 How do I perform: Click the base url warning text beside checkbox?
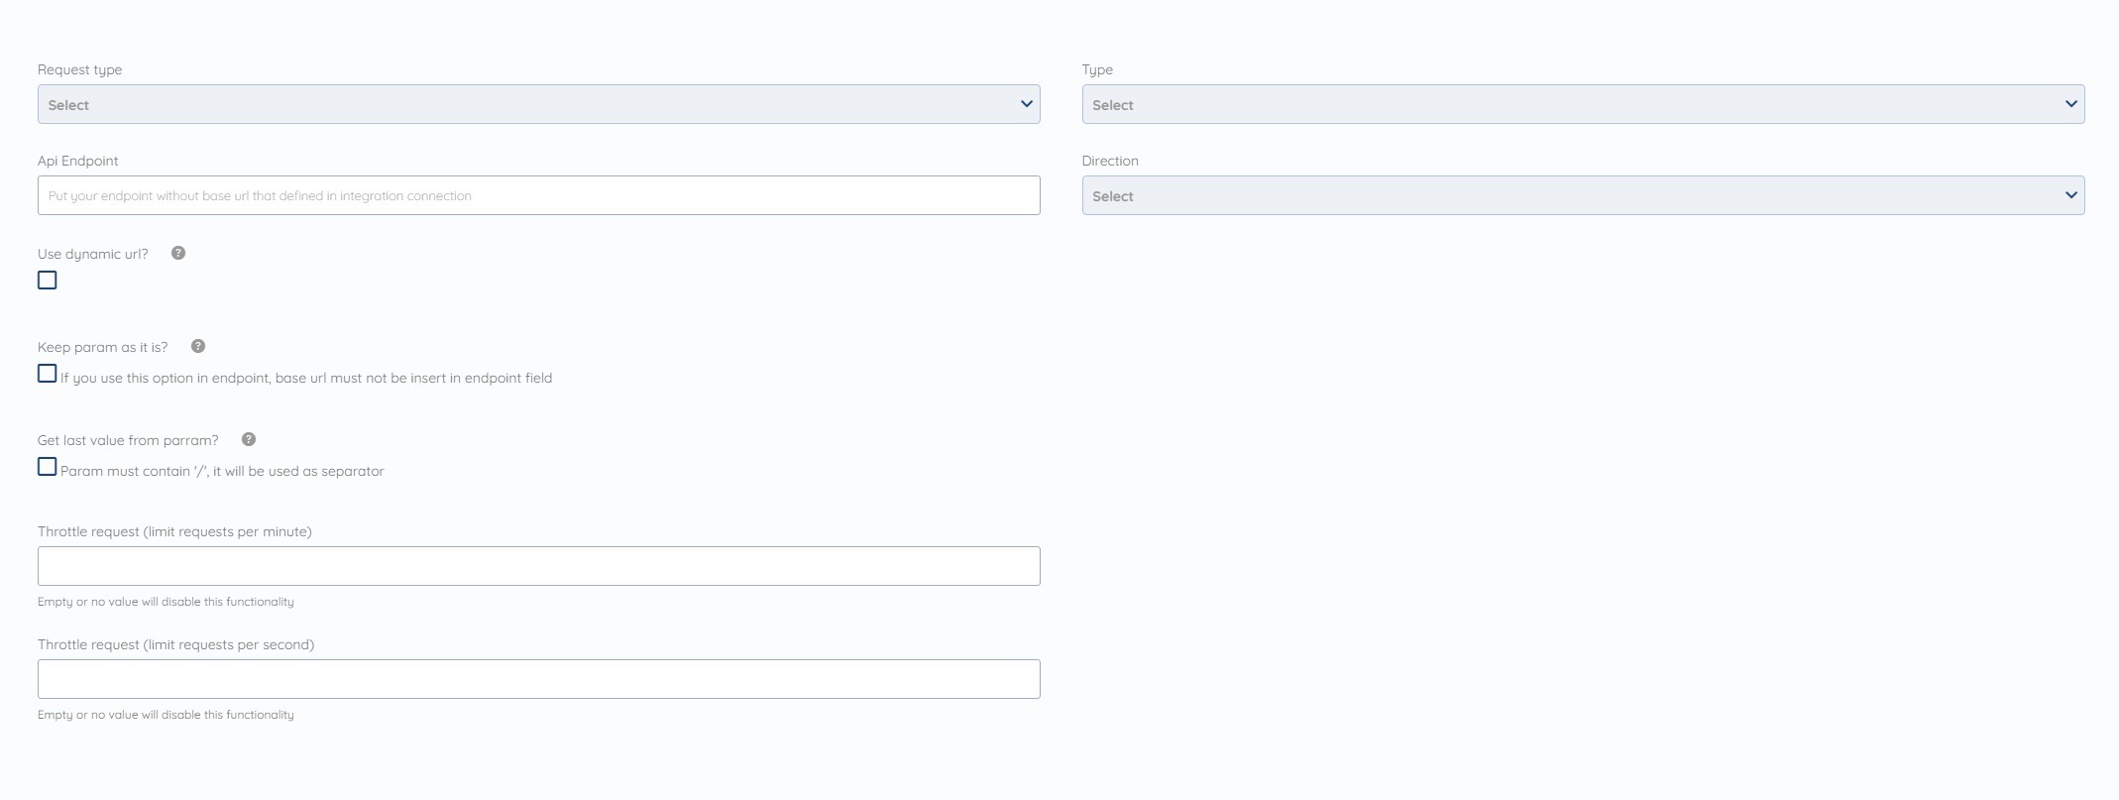pyautogui.click(x=306, y=378)
